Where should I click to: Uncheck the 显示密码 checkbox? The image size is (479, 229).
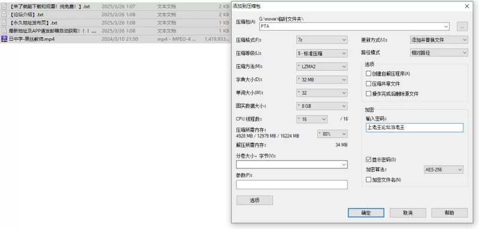pyautogui.click(x=368, y=159)
